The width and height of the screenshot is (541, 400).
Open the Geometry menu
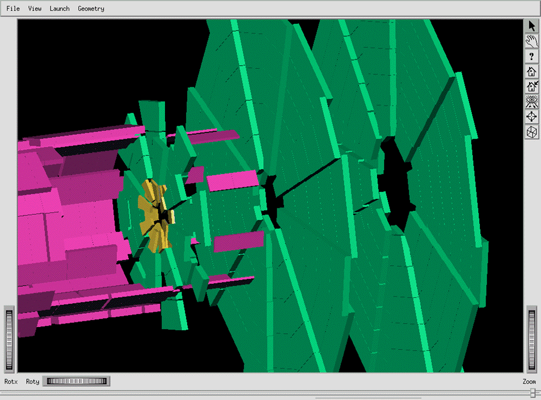point(91,8)
